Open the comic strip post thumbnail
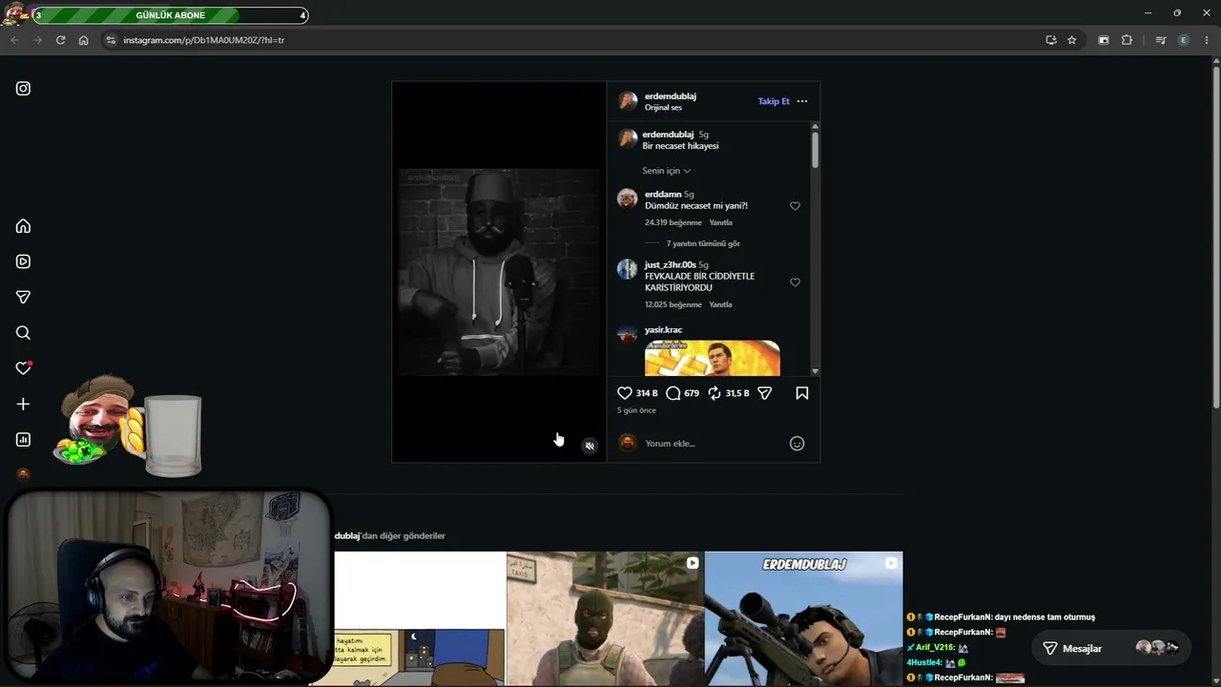1221x687 pixels. coord(420,618)
